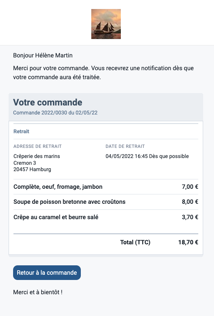Viewport: 214px width, 316px height.
Task: Click the Total (TTC) label
Action: tap(135, 242)
